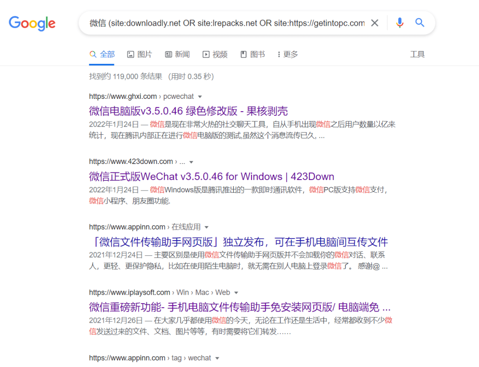Clear the search query with the X icon
The height and width of the screenshot is (367, 479).
(x=374, y=23)
